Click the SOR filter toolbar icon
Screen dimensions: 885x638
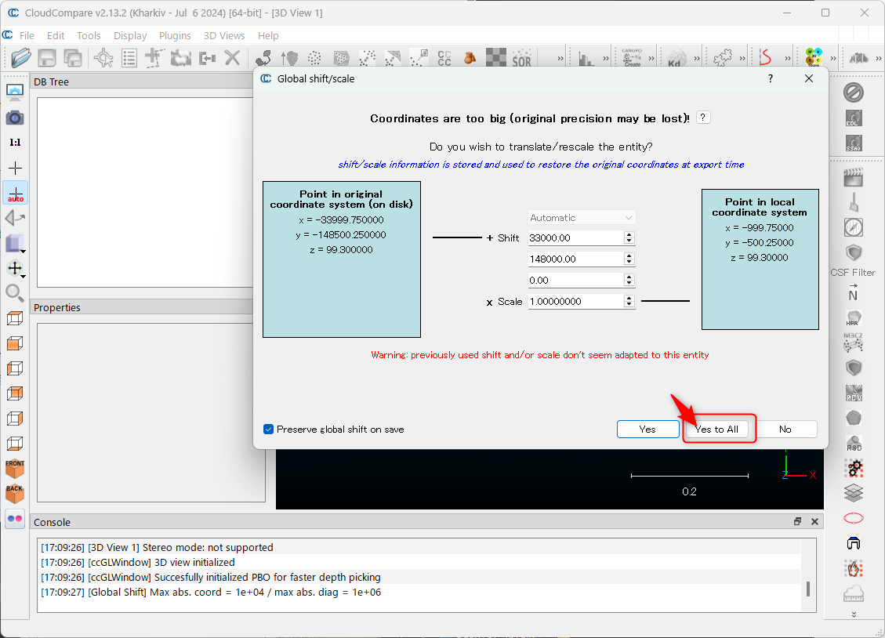[521, 58]
